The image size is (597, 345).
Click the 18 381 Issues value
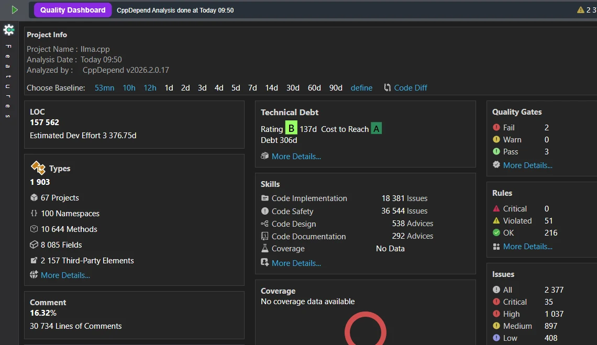pos(404,198)
